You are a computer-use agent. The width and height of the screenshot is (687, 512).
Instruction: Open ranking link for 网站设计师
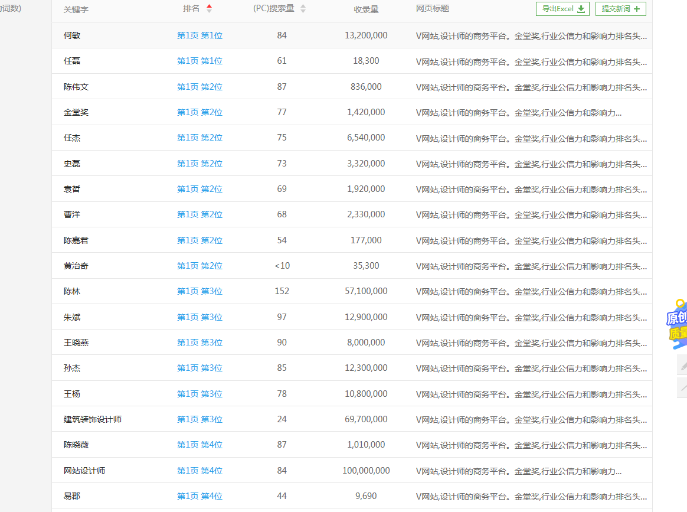199,471
